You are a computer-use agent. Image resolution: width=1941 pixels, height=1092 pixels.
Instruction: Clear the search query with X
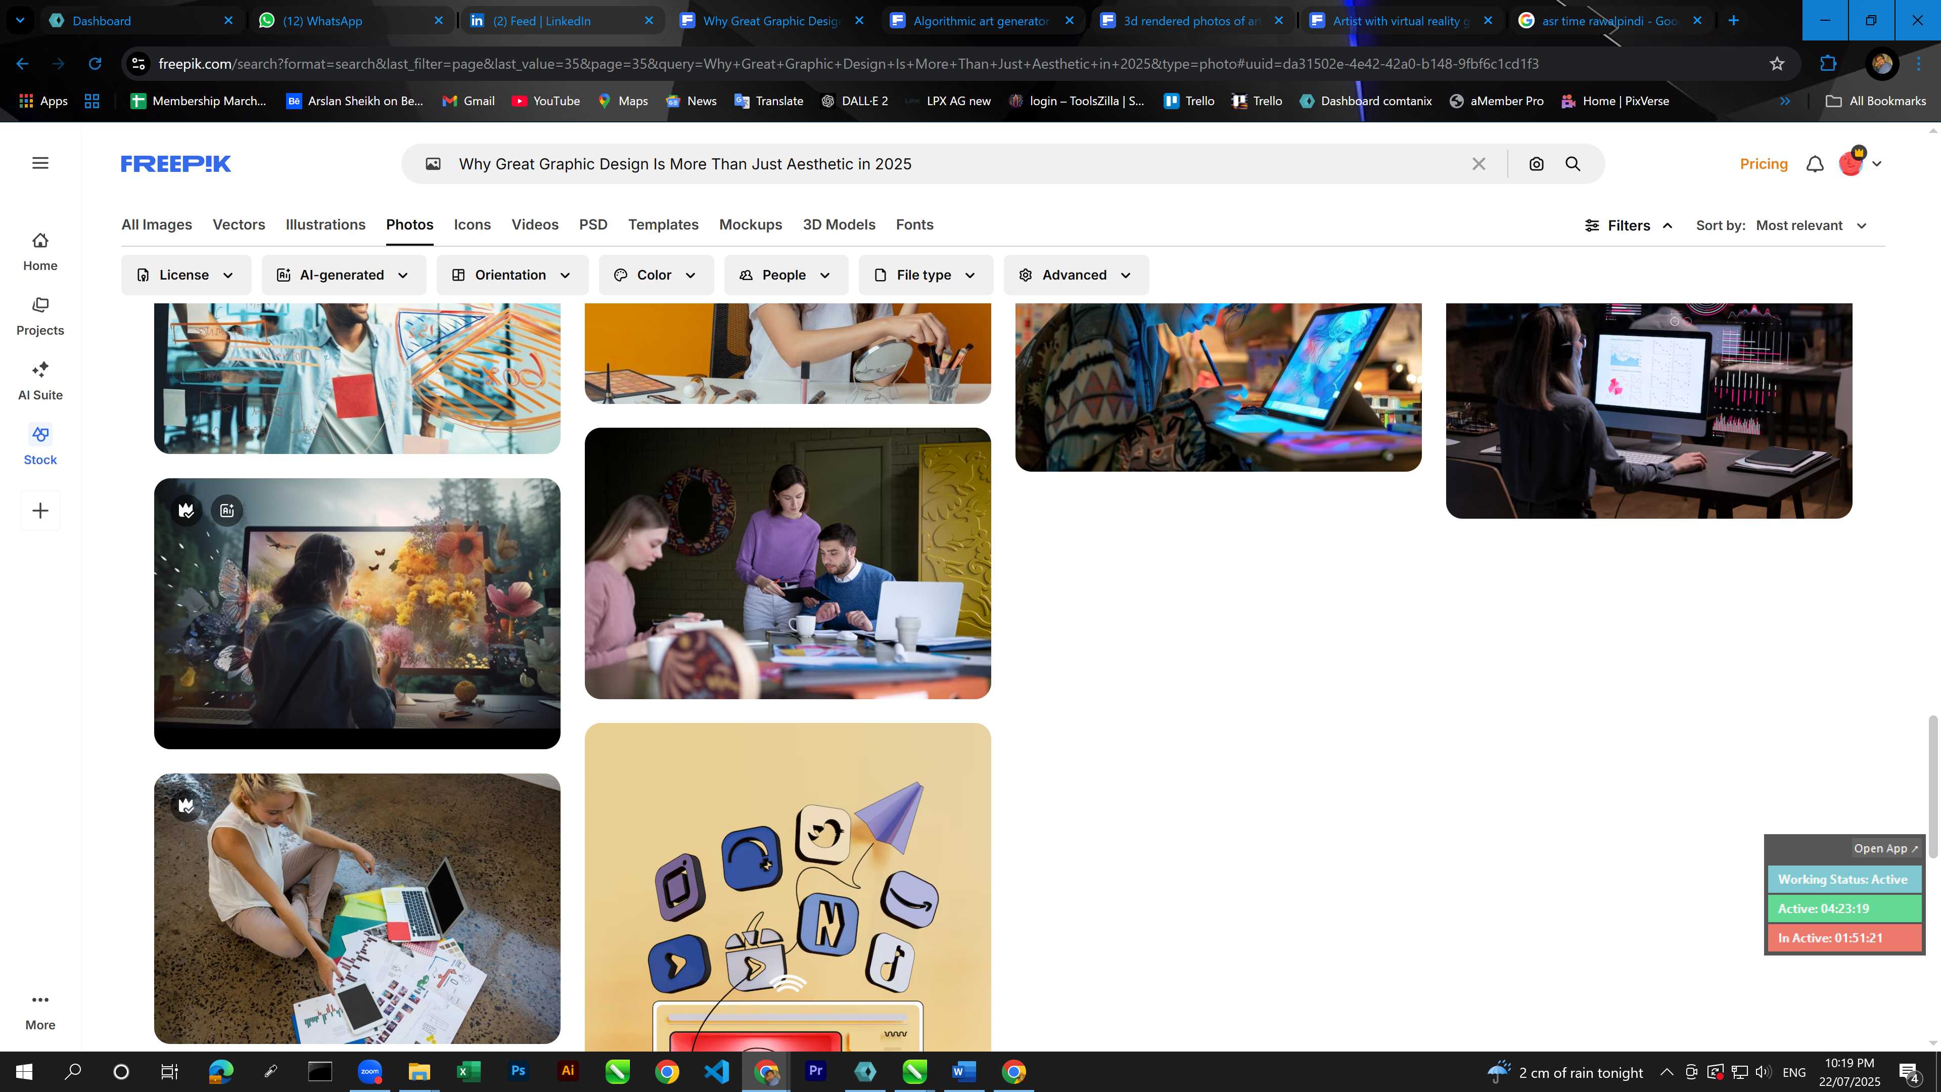1478,163
